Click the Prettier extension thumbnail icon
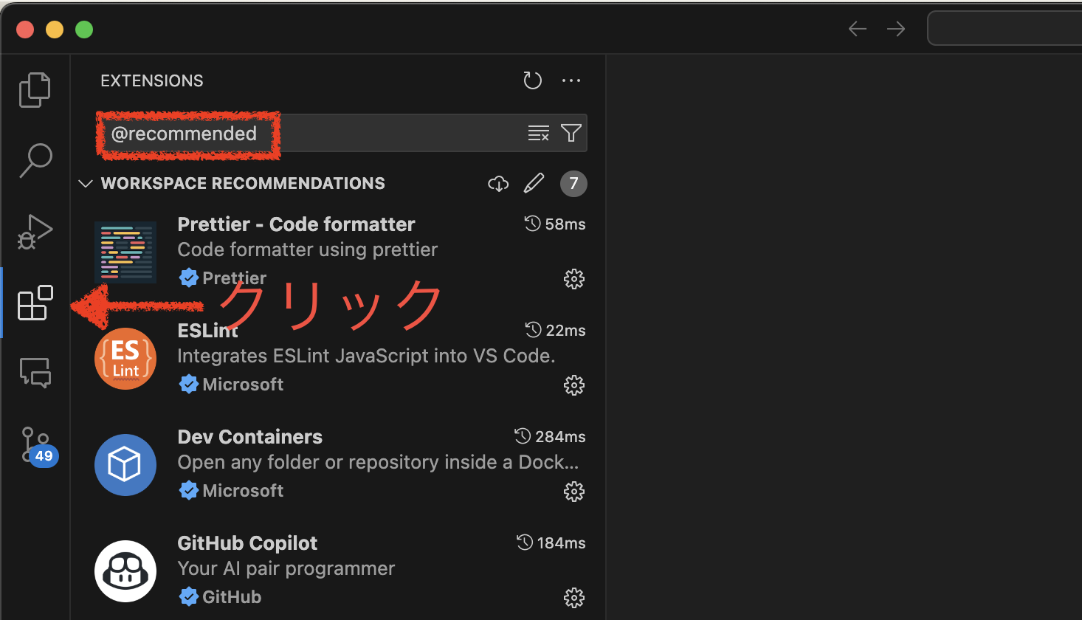 pyautogui.click(x=125, y=252)
